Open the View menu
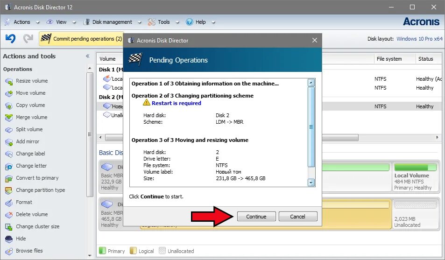The image size is (445, 260). [61, 22]
